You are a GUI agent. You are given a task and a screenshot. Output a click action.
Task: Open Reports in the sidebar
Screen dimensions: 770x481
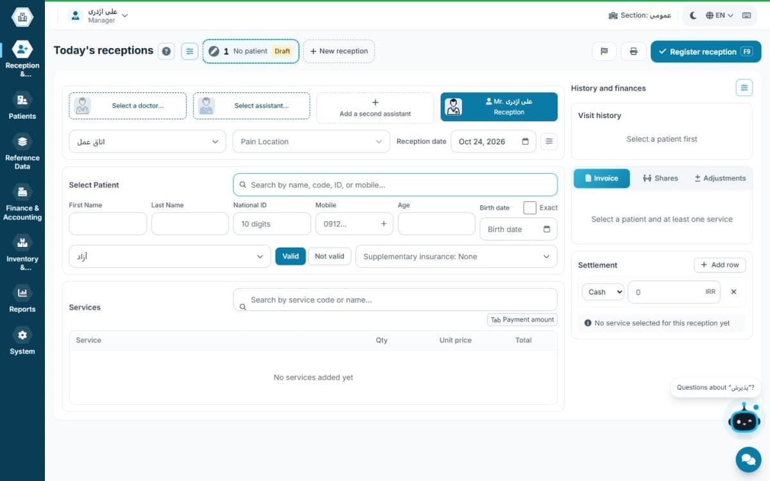click(x=22, y=299)
